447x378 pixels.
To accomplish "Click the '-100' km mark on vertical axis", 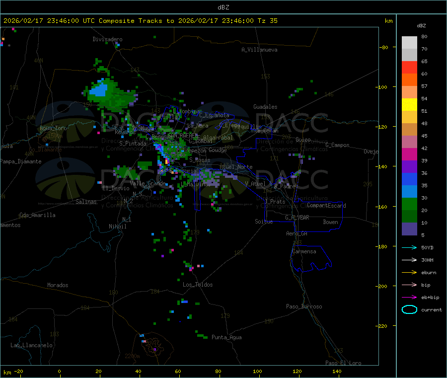I will tap(381, 87).
